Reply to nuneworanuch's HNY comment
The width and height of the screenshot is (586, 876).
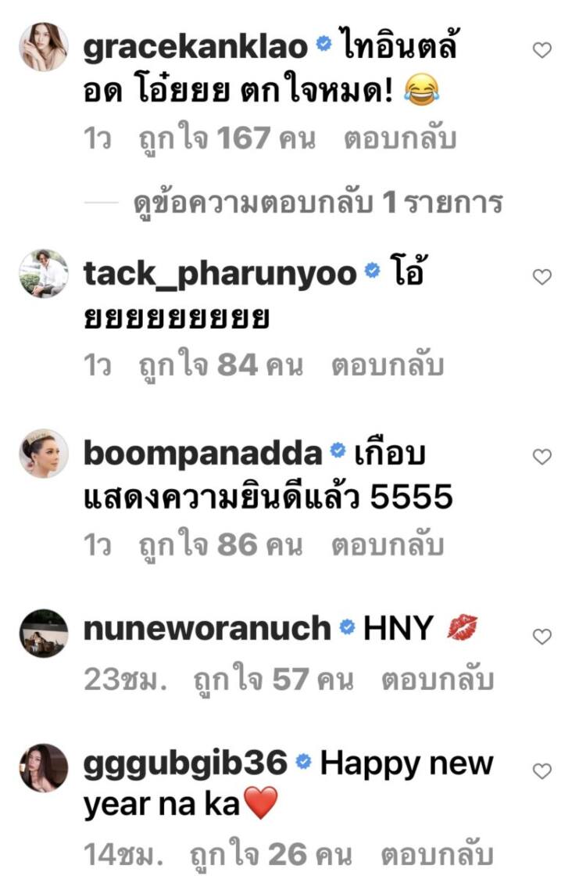click(438, 680)
